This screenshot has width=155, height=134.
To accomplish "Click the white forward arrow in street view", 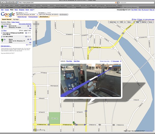I will point(93,78).
